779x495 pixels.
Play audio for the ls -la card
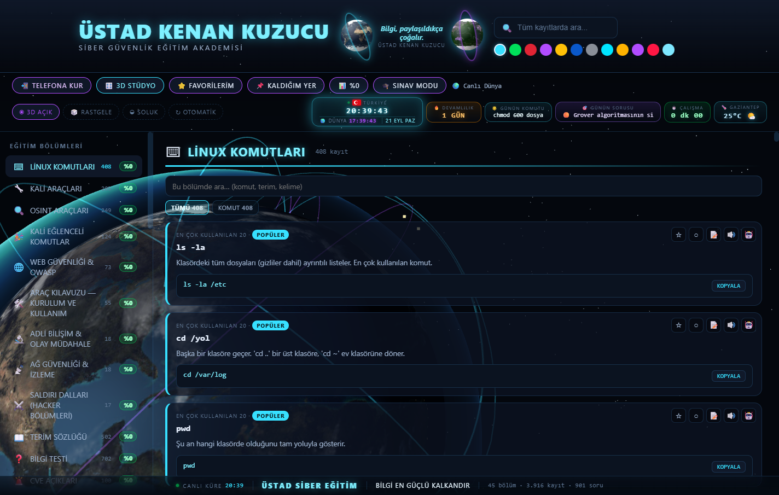tap(731, 235)
